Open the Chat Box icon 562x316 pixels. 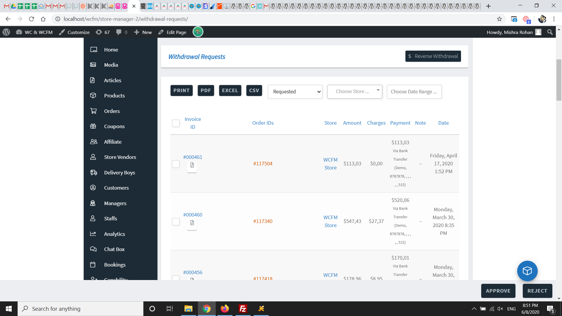point(93,249)
